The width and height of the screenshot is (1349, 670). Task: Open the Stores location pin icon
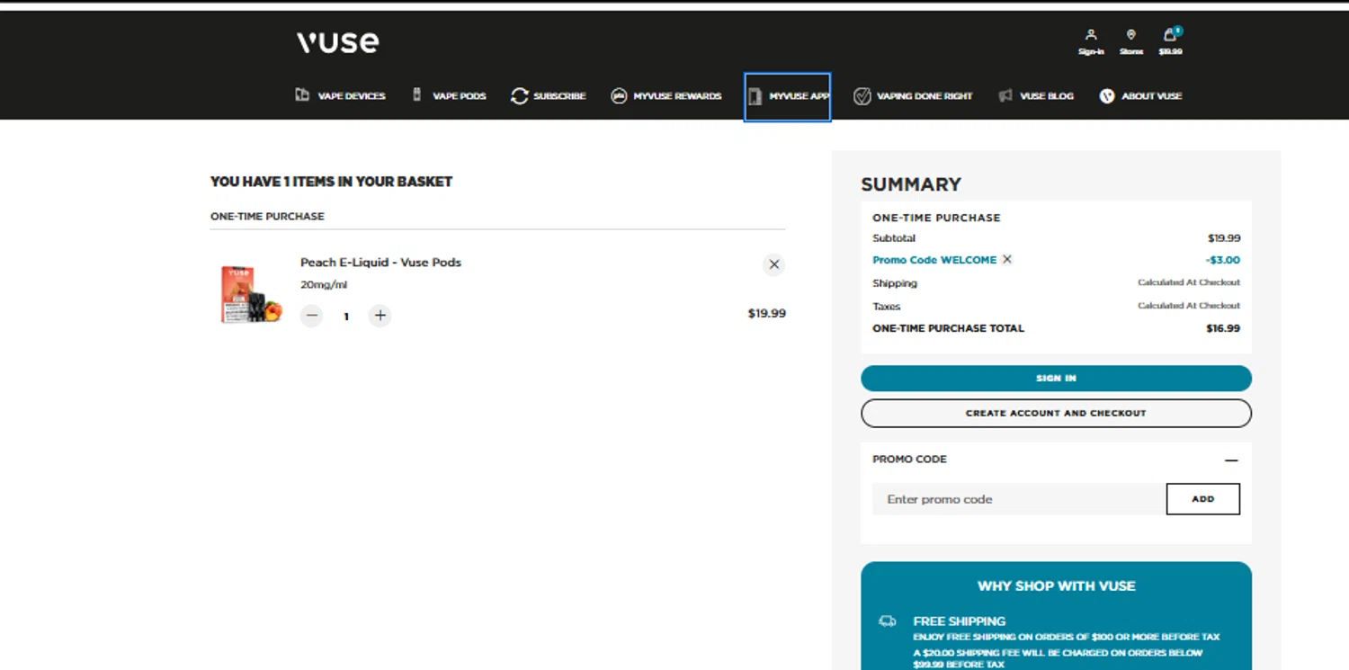(1131, 35)
